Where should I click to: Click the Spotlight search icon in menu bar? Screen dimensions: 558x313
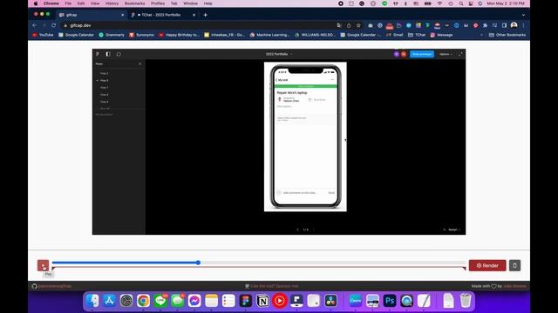pyautogui.click(x=461, y=3)
